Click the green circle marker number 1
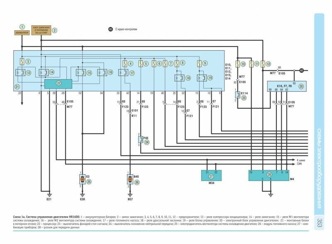The width and height of the screenshot is (332, 244). coord(22,27)
